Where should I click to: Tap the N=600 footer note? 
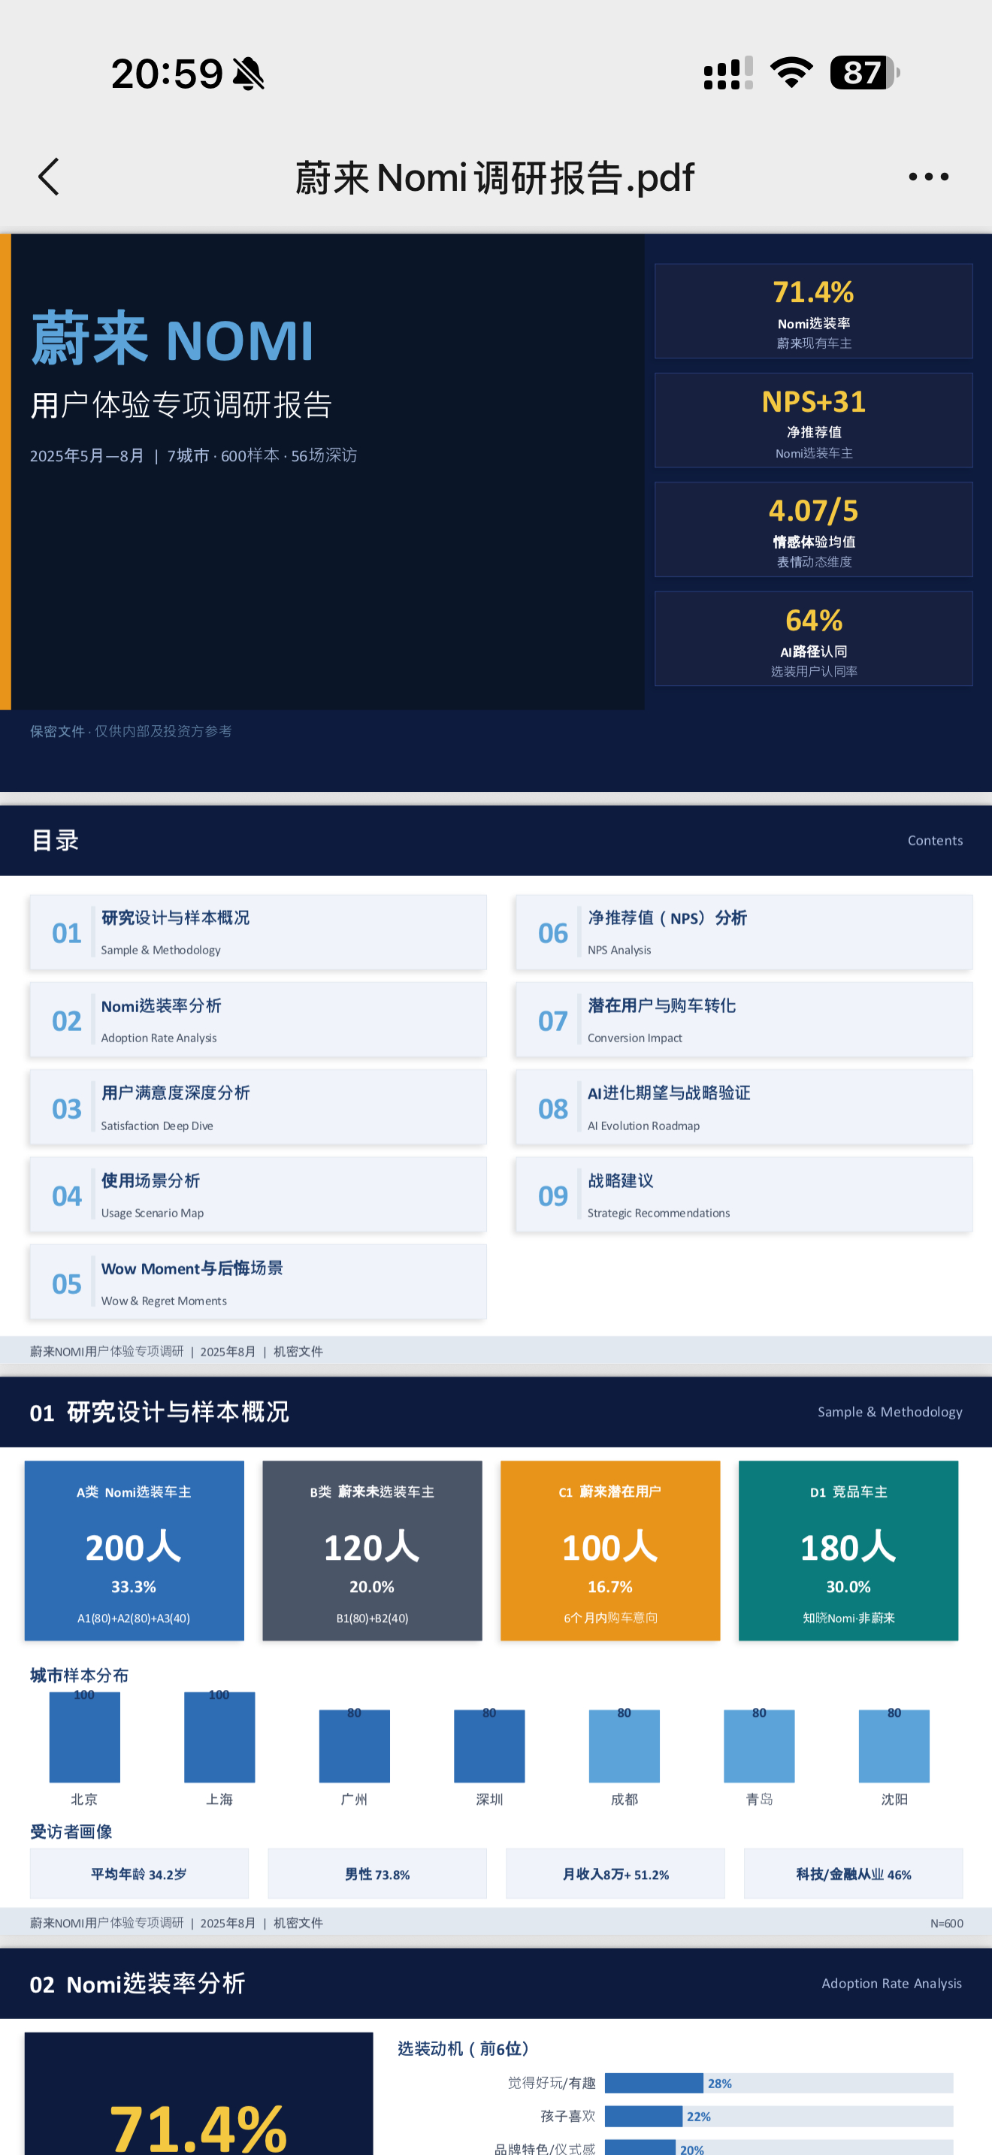[x=946, y=1924]
